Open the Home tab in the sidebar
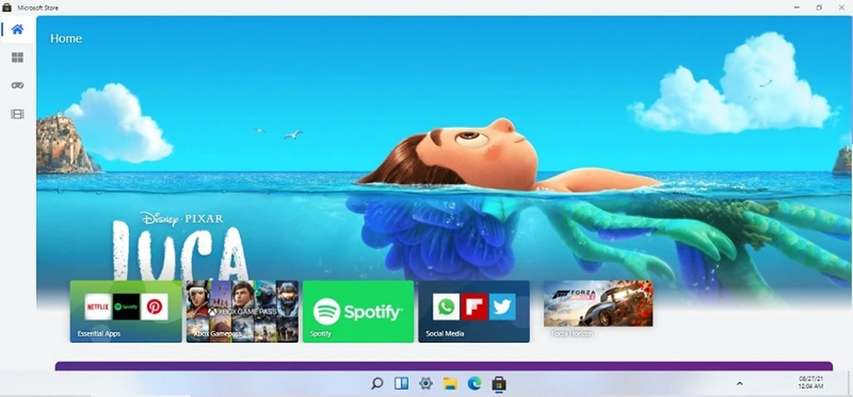853x397 pixels. (17, 29)
